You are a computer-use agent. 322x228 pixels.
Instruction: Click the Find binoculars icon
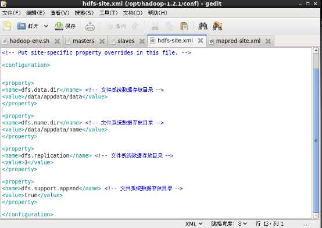click(x=203, y=26)
